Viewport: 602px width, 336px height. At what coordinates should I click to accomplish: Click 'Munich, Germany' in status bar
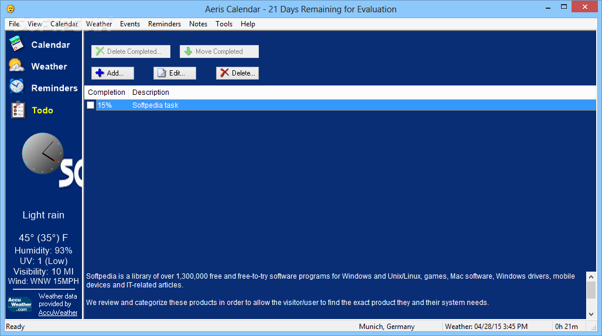[x=386, y=327]
